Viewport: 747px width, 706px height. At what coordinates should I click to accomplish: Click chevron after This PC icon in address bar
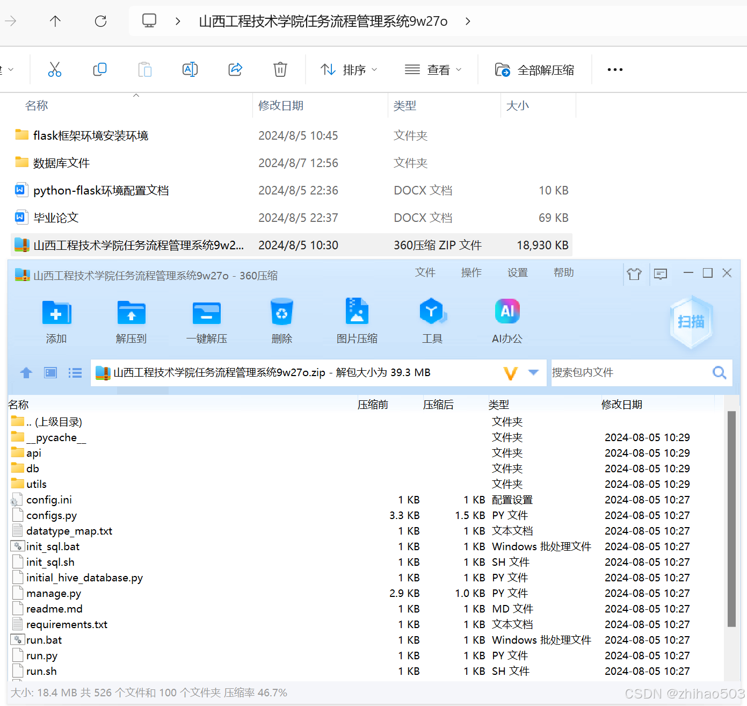tap(178, 21)
